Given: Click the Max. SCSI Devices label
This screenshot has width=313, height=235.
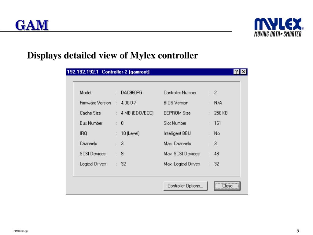Looking at the screenshot, I should point(182,154).
